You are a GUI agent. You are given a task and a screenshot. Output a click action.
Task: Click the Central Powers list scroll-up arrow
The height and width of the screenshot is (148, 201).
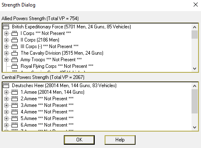[x=194, y=86]
